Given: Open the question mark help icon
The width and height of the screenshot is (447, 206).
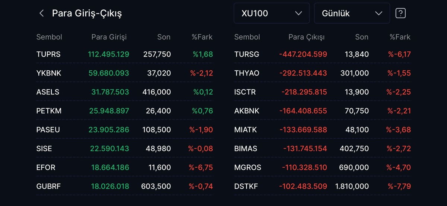Looking at the screenshot, I should [400, 13].
